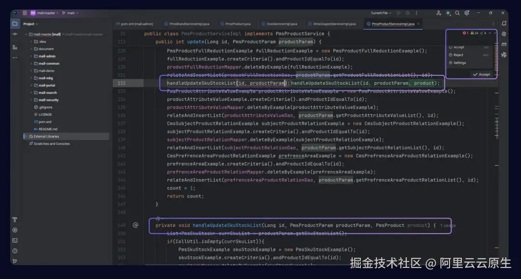Expand the mall-portal module
521x279 pixels.
31,85
